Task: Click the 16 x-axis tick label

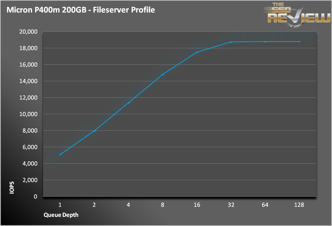Action: [197, 205]
